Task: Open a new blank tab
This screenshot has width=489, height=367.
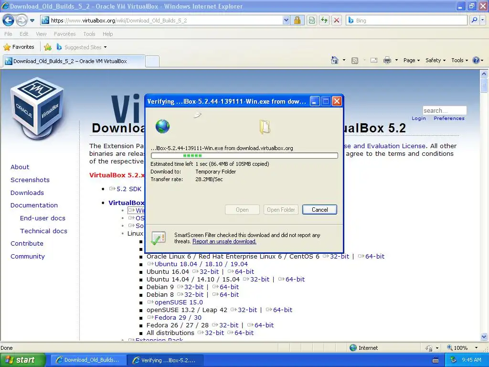Action: 152,61
